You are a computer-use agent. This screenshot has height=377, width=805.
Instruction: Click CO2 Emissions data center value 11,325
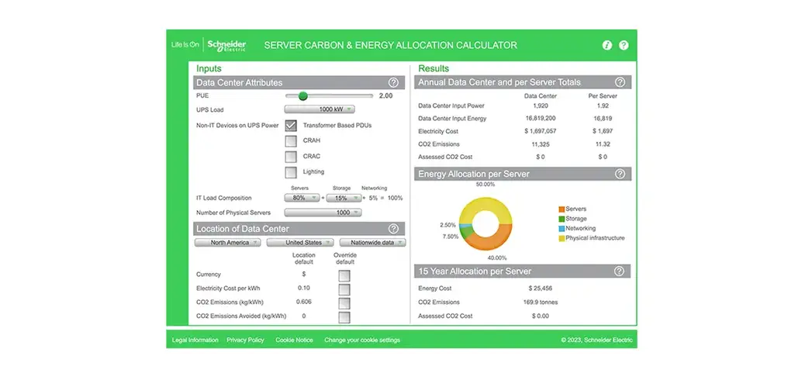(540, 144)
